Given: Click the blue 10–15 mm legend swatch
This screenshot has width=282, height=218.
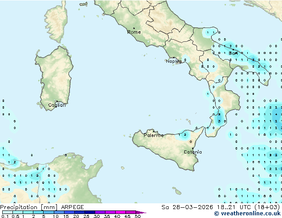Looking at the screenshot, I should (59, 212).
